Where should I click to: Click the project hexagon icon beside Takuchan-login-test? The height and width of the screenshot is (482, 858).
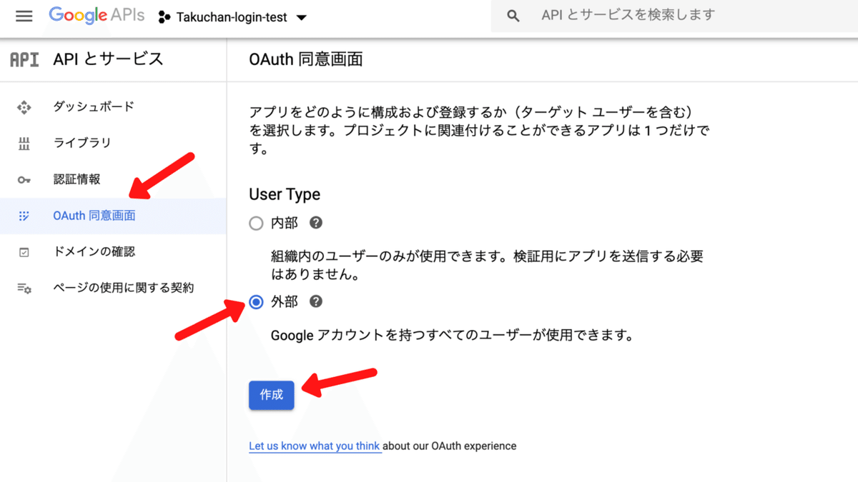164,17
